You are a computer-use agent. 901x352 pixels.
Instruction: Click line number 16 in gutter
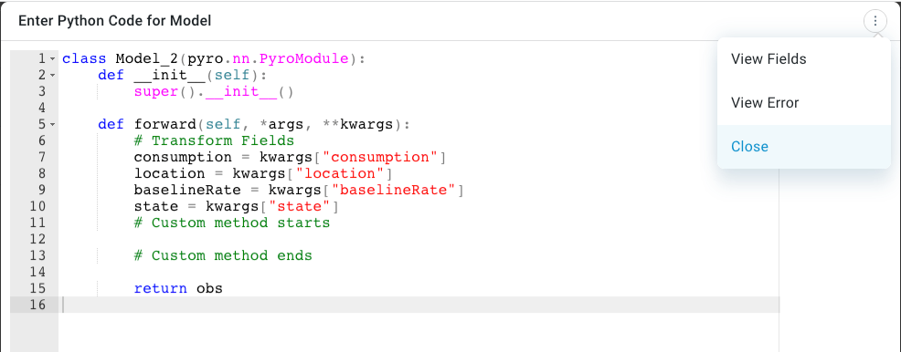37,305
